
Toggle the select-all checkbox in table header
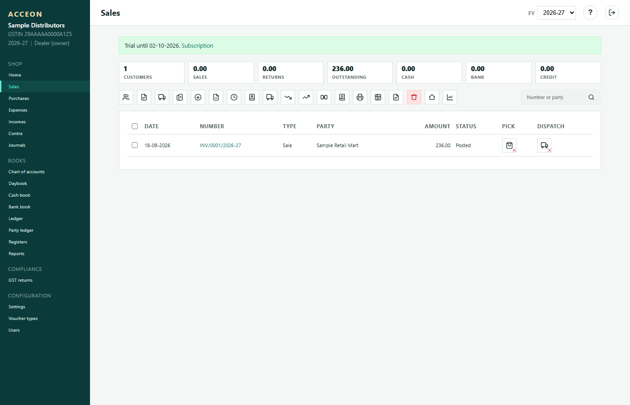[135, 126]
